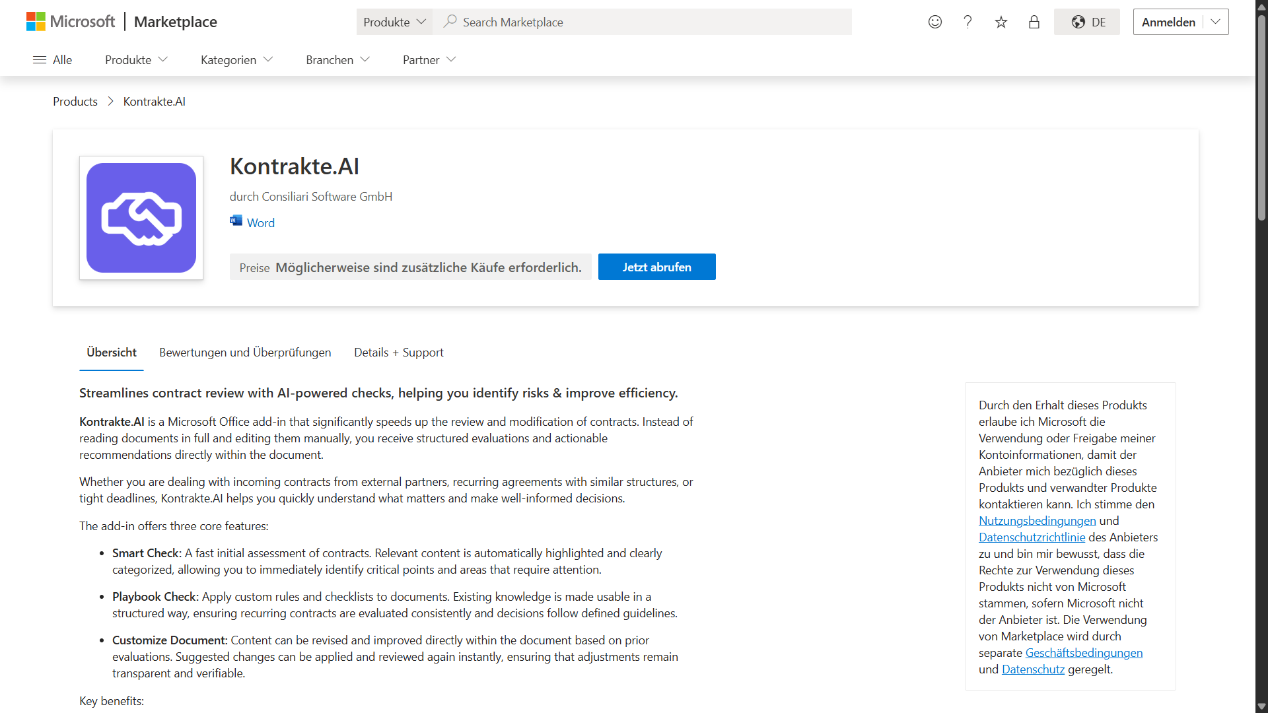Click the Word product link
Image resolution: width=1268 pixels, height=713 pixels.
[261, 222]
